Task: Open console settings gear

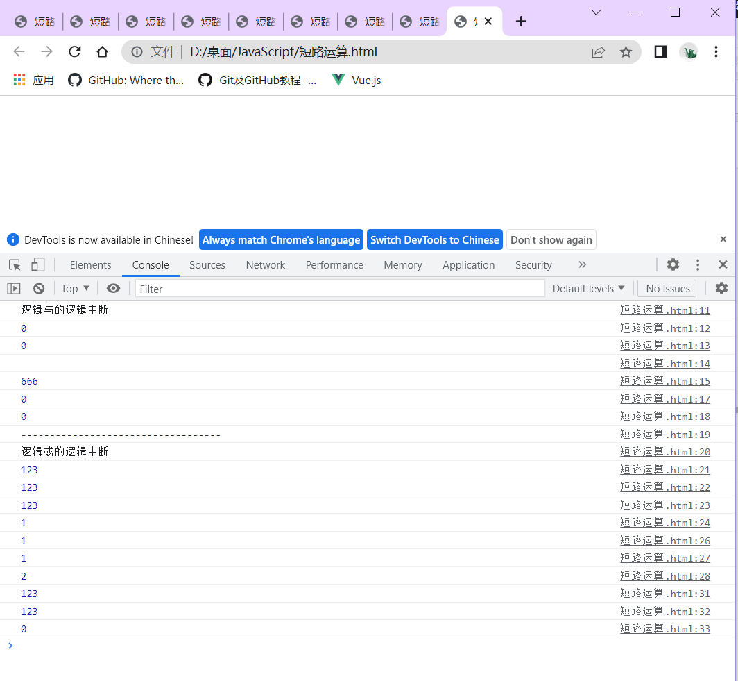Action: [x=721, y=288]
